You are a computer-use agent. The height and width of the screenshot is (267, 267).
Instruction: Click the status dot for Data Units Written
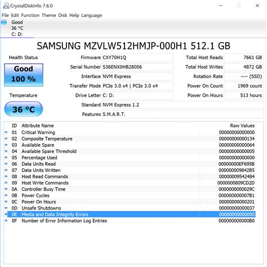(6, 170)
